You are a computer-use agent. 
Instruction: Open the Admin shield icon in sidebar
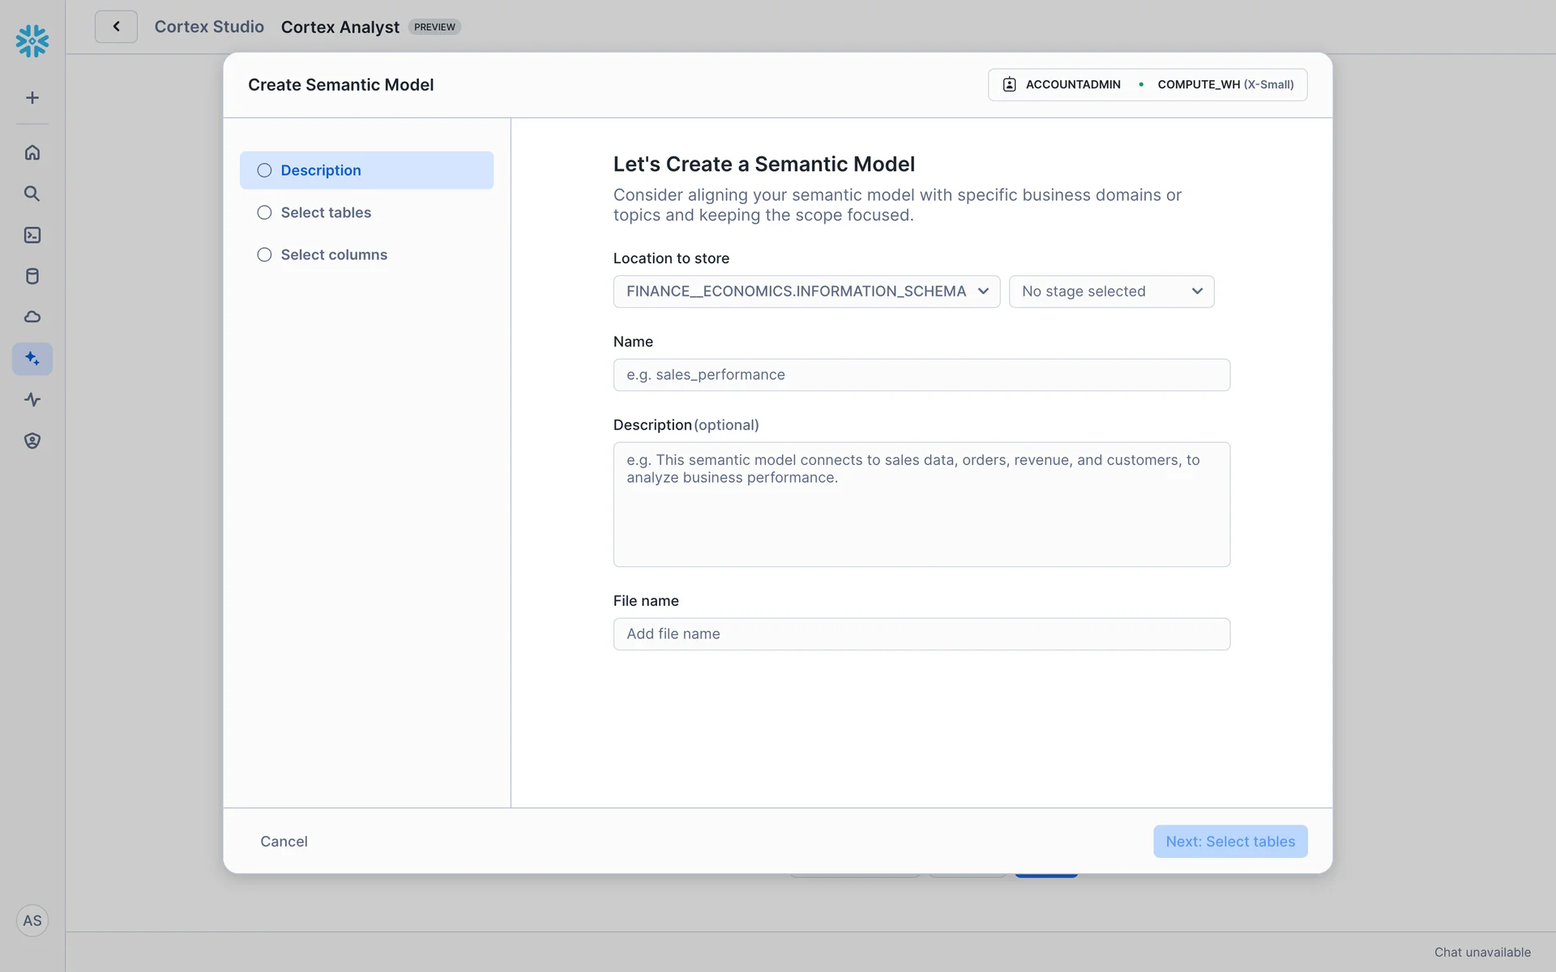pos(32,441)
